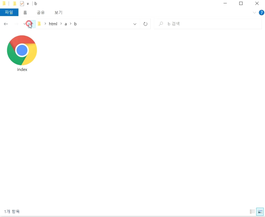Viewport: 265px width, 217px height.
Task: Focus the b 검색 search box
Action: [x=208, y=24]
